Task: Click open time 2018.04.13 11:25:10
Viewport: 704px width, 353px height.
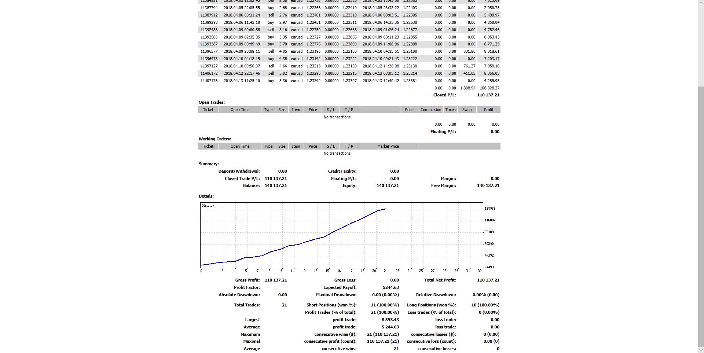Action: pos(242,81)
